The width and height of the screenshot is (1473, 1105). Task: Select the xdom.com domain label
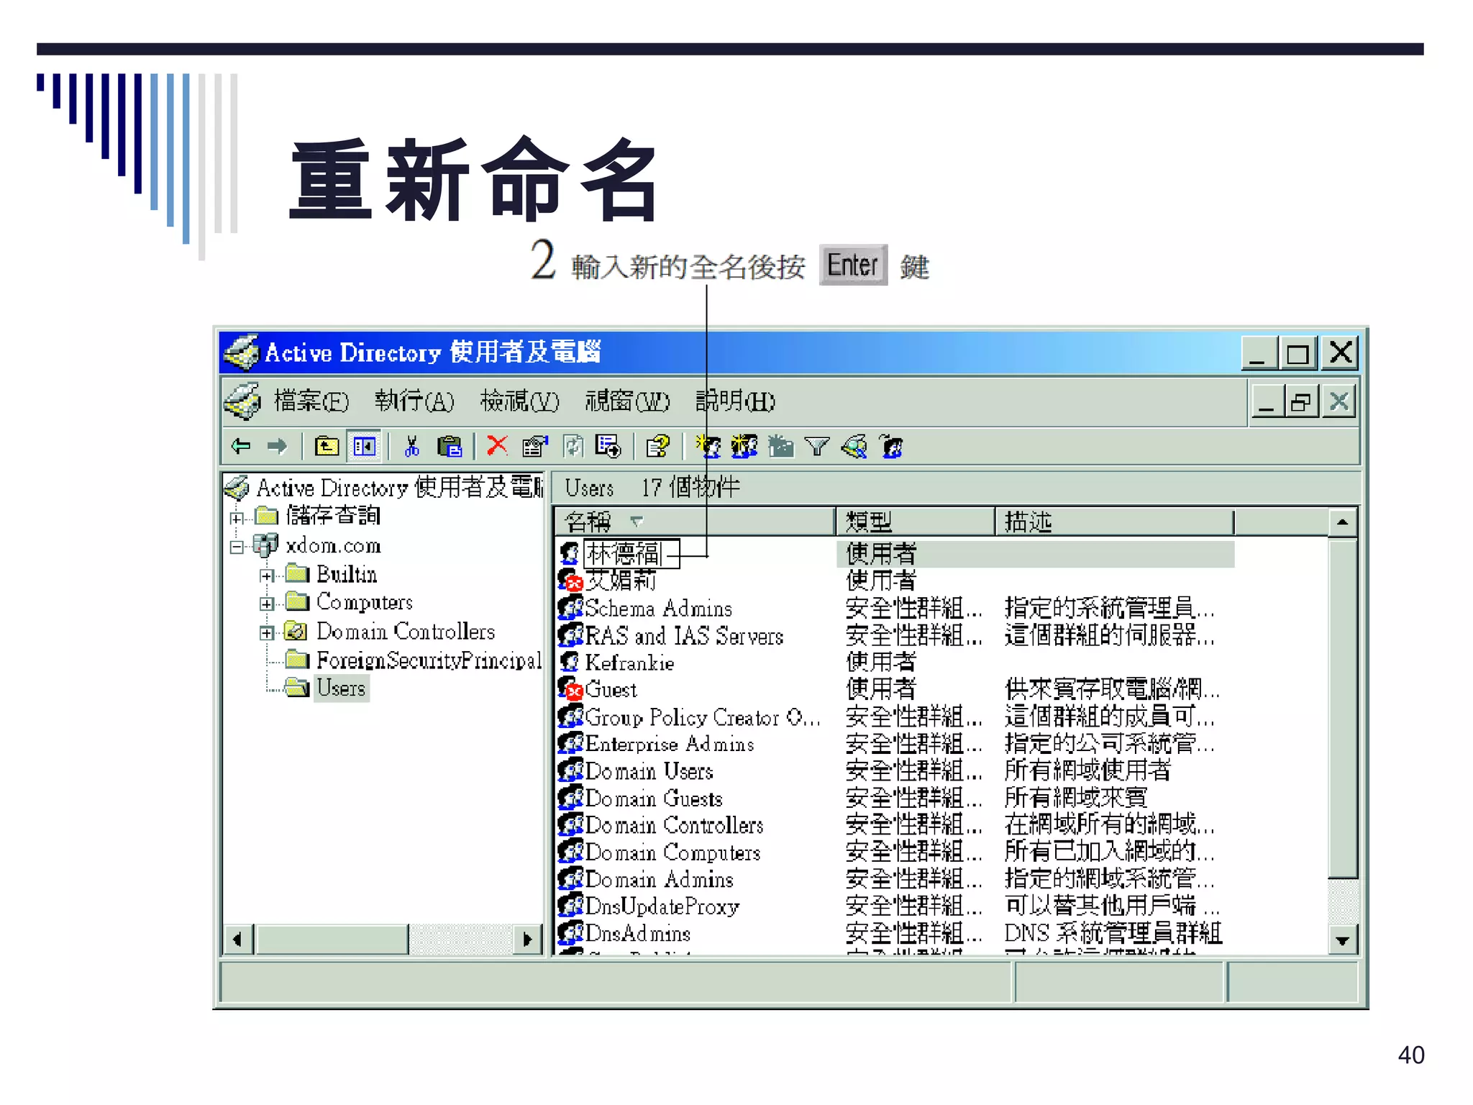click(x=333, y=546)
